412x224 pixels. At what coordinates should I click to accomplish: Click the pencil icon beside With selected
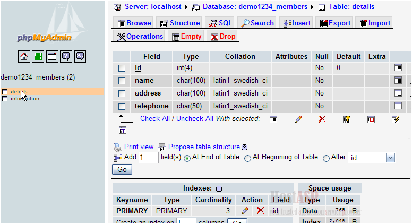click(x=298, y=119)
